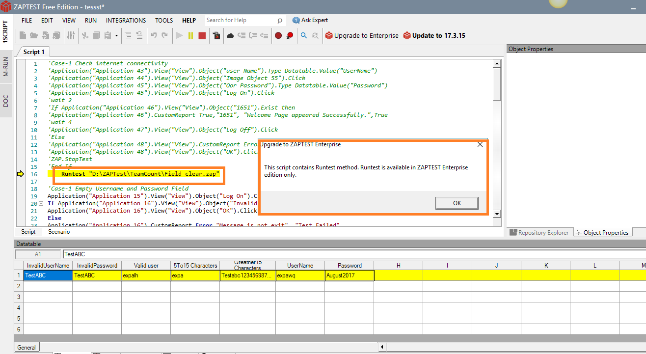Click the datatable cell reference box A1
The width and height of the screenshot is (646, 354).
click(x=38, y=254)
